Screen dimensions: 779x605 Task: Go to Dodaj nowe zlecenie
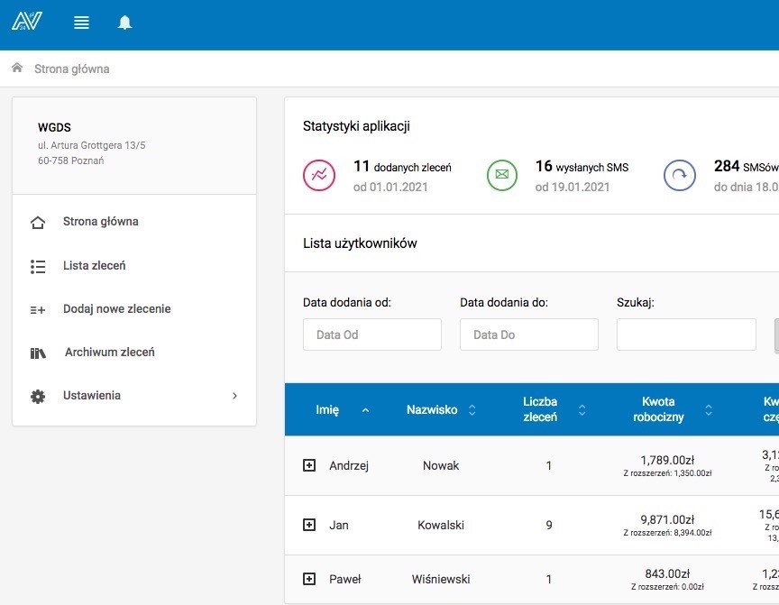pyautogui.click(x=116, y=309)
